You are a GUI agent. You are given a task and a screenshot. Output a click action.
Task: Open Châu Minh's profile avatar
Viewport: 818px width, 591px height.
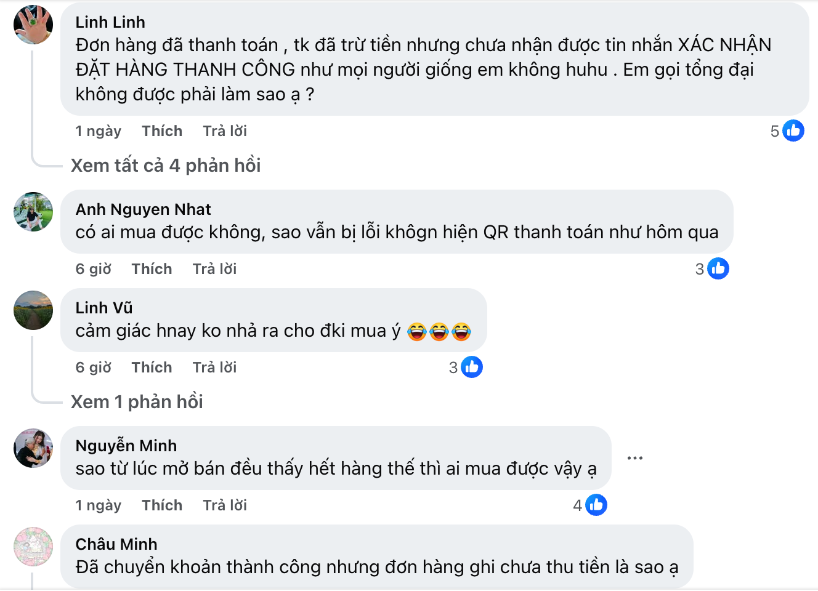(33, 547)
